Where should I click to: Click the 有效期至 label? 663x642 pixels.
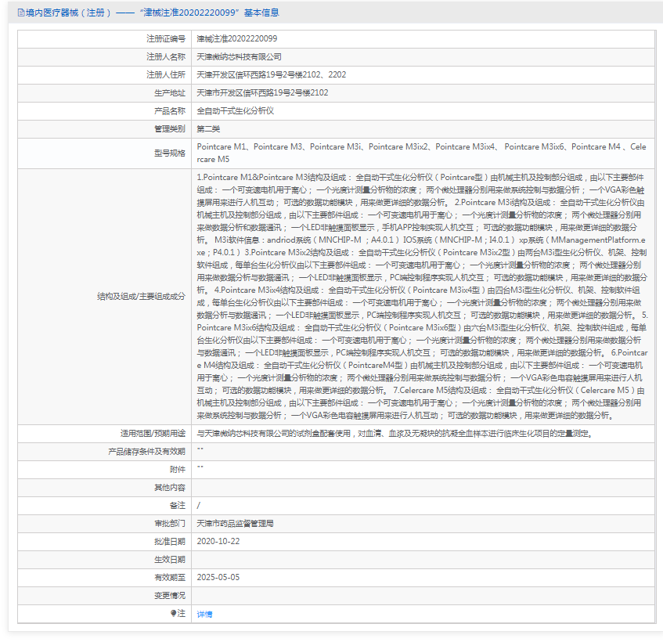coord(170,577)
